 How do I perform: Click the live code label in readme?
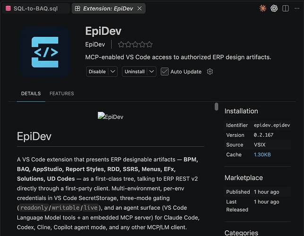(x=91, y=208)
